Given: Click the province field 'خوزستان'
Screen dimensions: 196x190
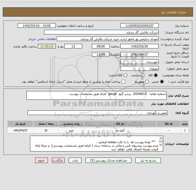Looking at the screenshot, I should [x=139, y=62].
